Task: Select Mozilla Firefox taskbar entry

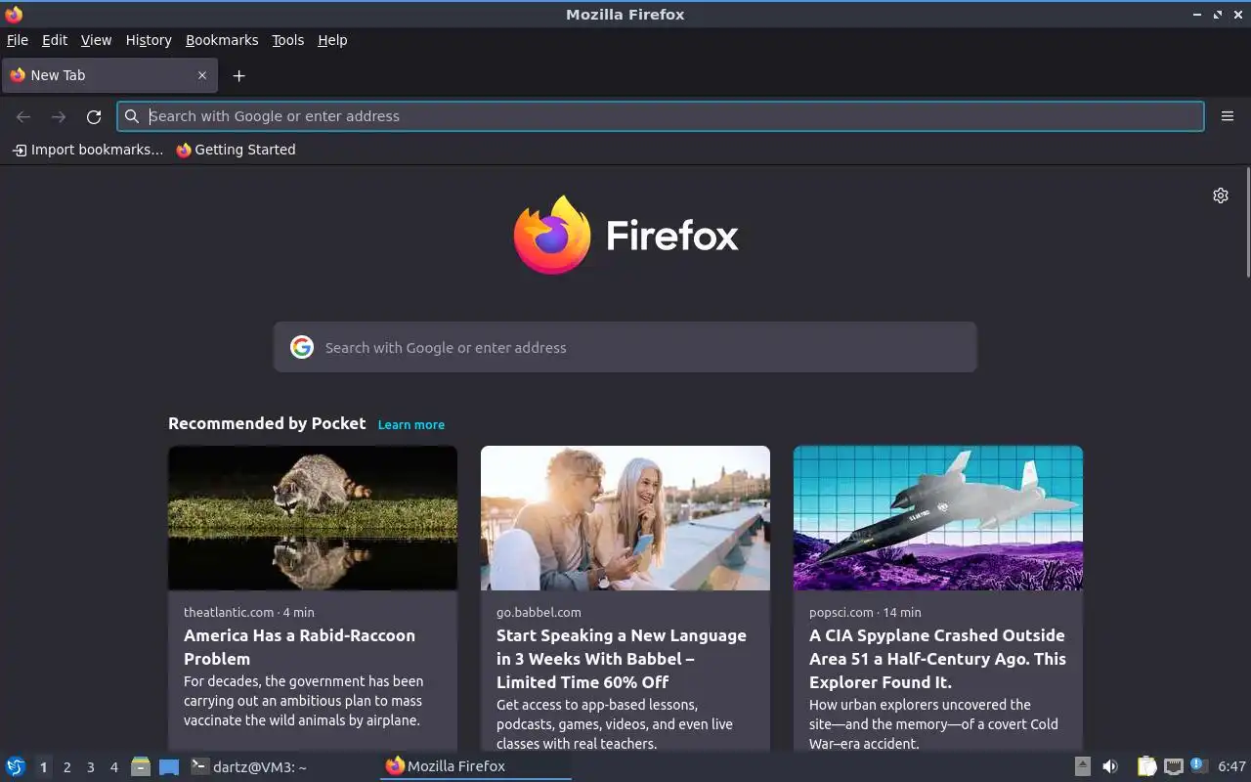Action: tap(475, 766)
